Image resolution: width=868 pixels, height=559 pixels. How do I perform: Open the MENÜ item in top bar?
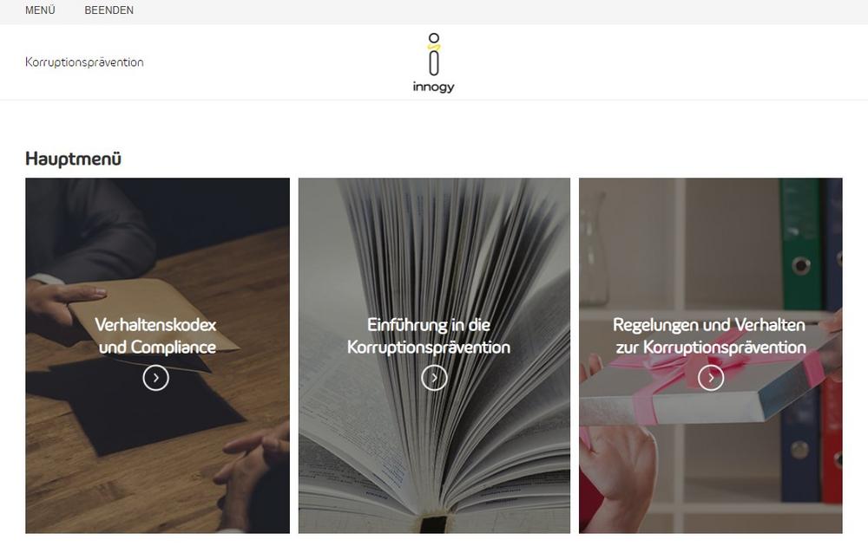coord(40,10)
